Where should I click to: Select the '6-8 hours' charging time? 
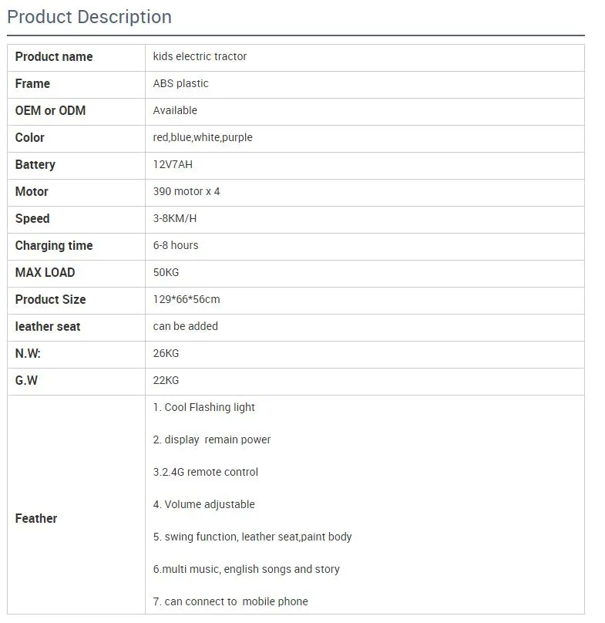point(176,245)
